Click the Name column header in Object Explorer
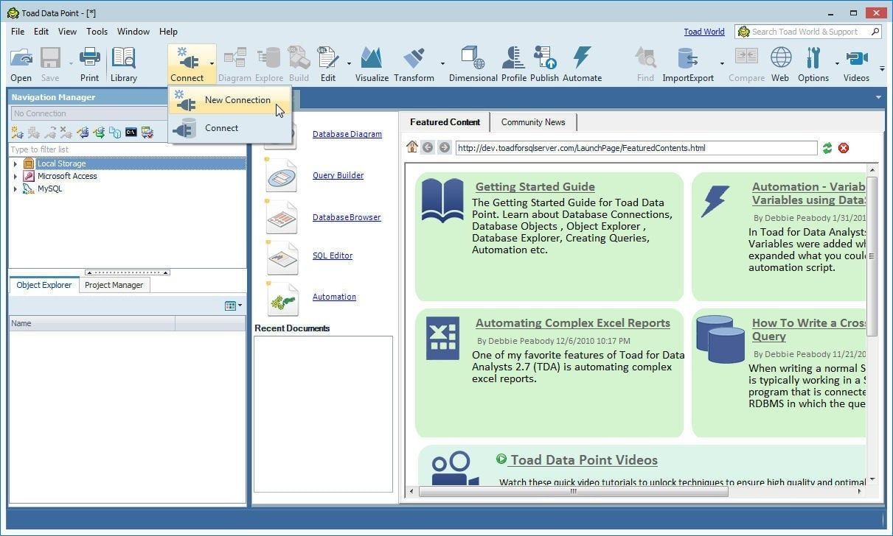The image size is (893, 536). tap(91, 323)
